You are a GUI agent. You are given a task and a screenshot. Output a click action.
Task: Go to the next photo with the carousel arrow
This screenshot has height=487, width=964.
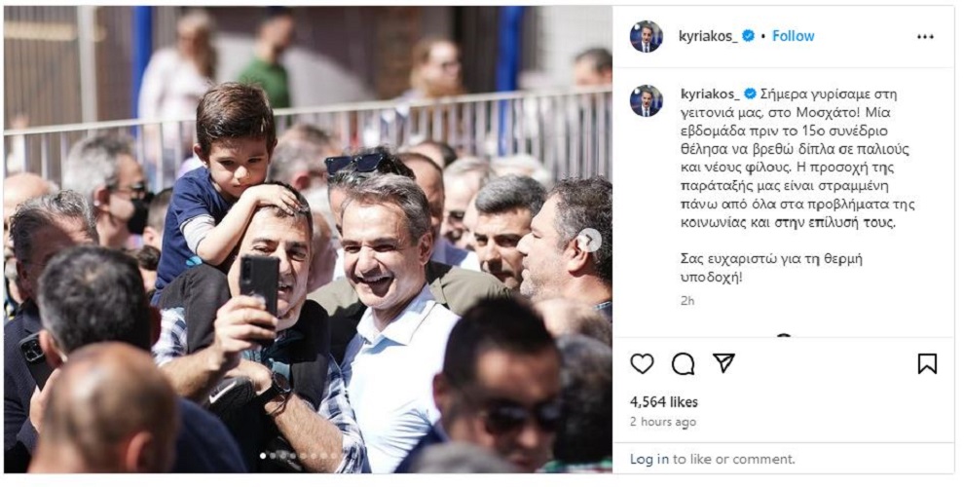coord(589,241)
